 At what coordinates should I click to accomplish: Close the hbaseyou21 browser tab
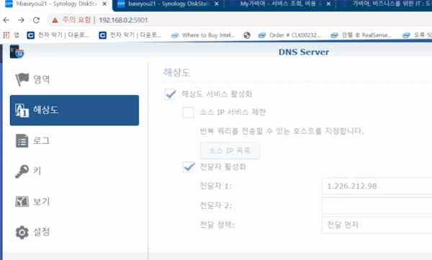[104, 4]
